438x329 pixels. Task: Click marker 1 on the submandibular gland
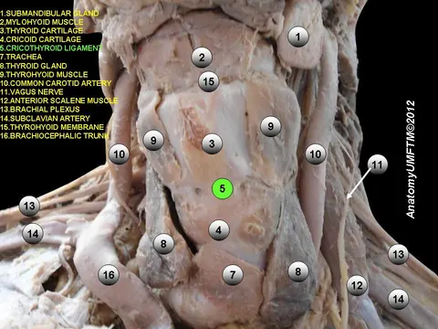(x=298, y=37)
